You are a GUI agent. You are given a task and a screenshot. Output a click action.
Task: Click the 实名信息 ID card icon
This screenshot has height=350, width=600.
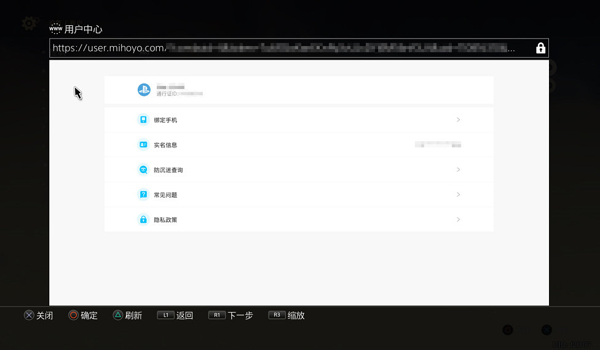click(x=143, y=145)
